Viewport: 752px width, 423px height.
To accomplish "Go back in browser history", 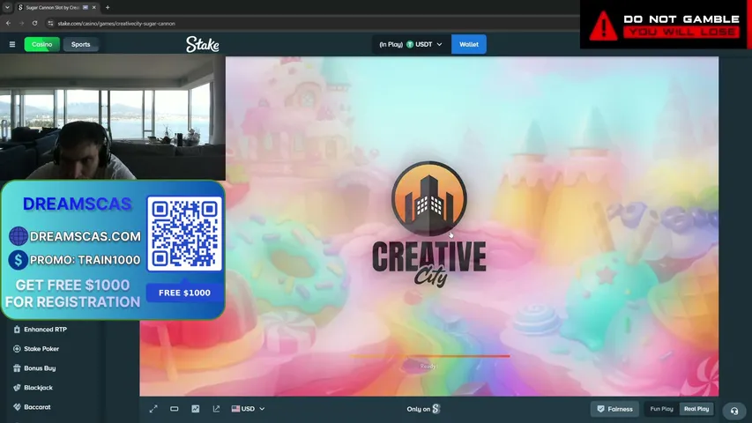I will point(8,23).
